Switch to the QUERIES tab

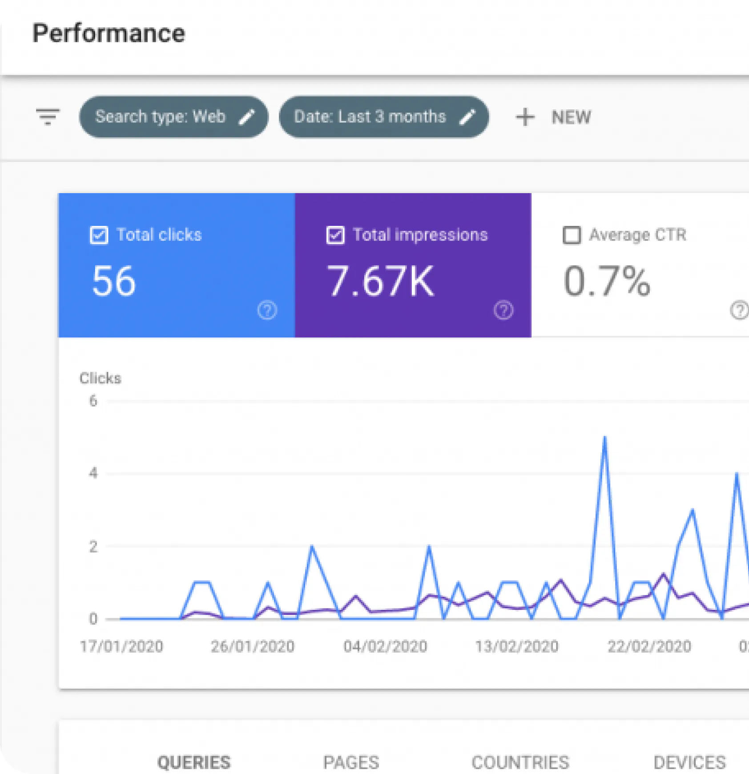tap(194, 762)
